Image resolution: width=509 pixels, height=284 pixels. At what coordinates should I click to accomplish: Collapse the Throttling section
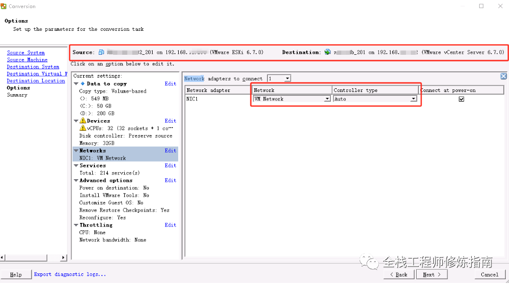click(76, 225)
